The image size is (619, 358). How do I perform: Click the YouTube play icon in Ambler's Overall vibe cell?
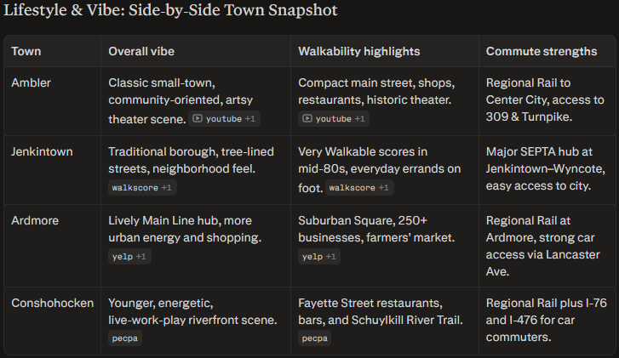(x=198, y=119)
